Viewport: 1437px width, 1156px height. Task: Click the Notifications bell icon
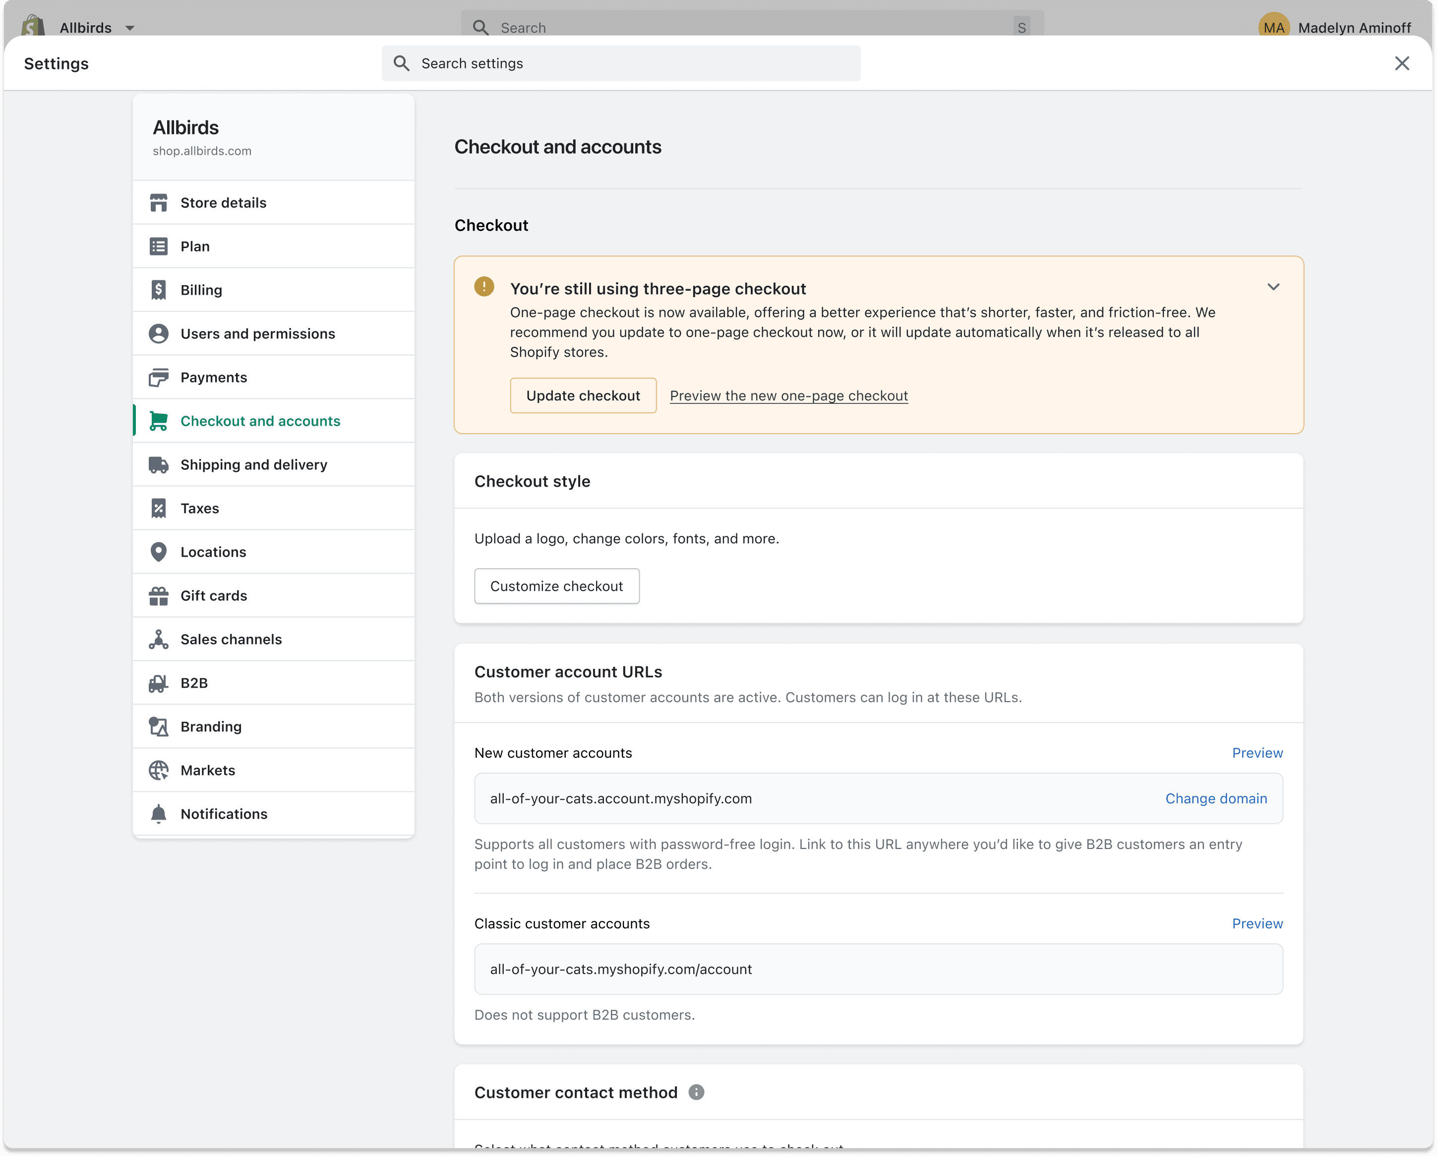(x=159, y=814)
